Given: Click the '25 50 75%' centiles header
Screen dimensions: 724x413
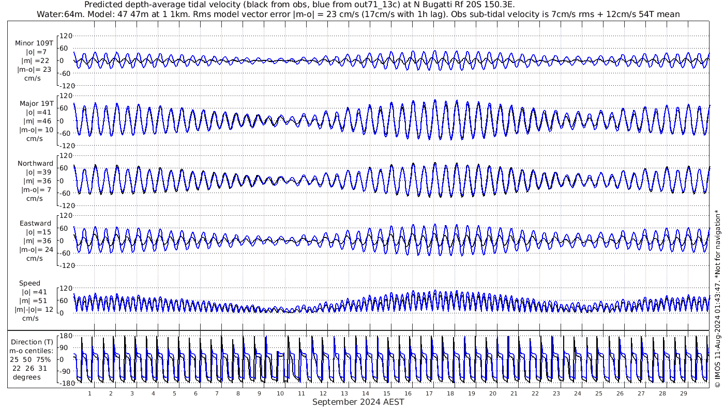Looking at the screenshot, I should pos(30,360).
